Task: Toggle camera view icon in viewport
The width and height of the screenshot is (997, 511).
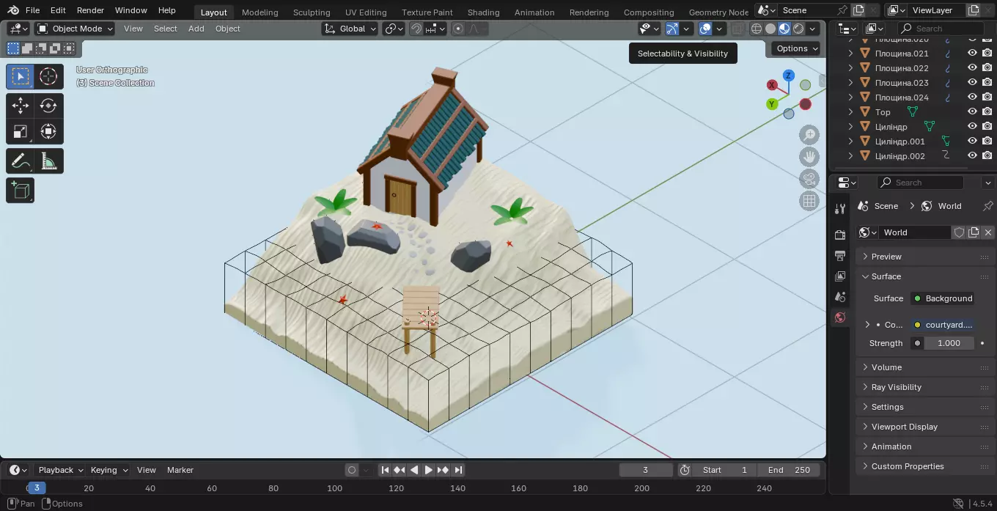Action: click(809, 179)
